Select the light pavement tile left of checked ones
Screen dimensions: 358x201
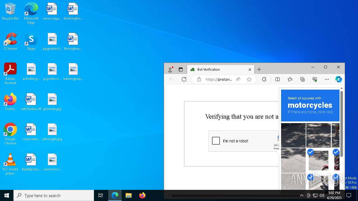pos(293,160)
